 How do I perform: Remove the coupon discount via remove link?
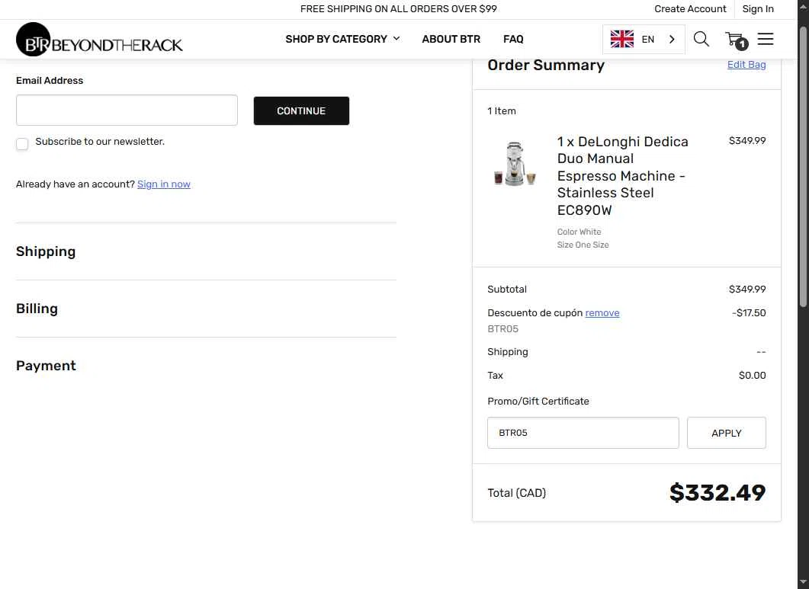602,313
